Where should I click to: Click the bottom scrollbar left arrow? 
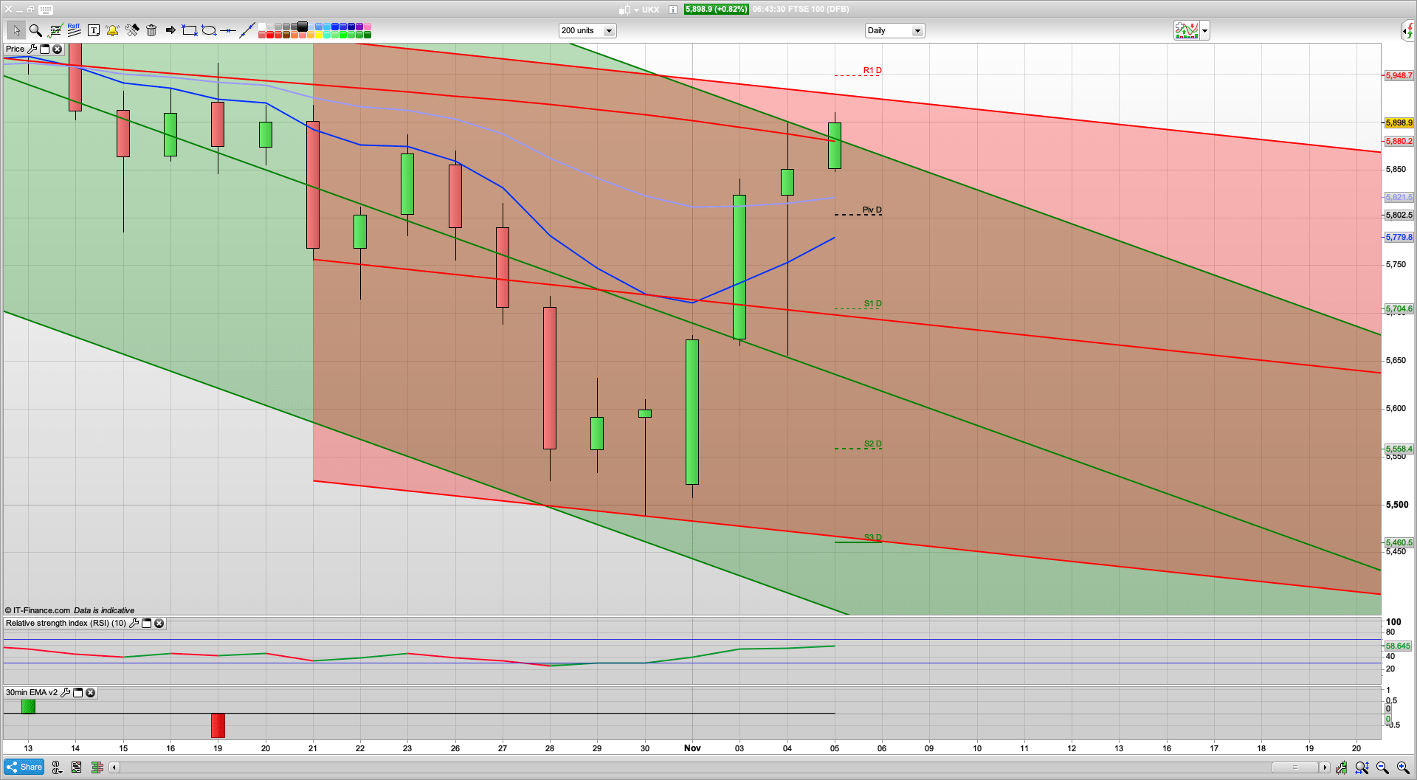114,767
